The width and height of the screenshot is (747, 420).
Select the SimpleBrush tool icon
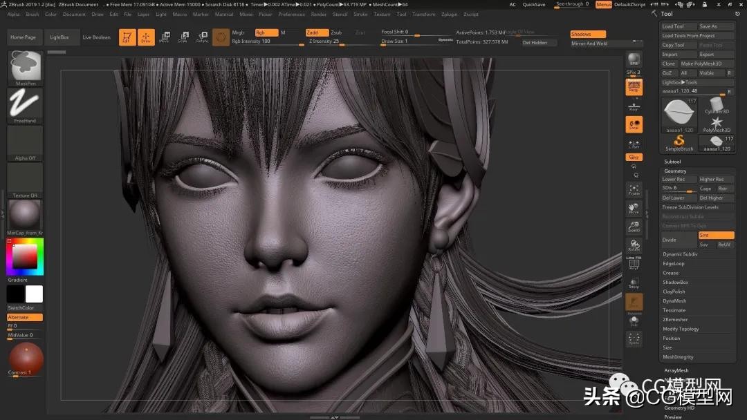pyautogui.click(x=679, y=142)
